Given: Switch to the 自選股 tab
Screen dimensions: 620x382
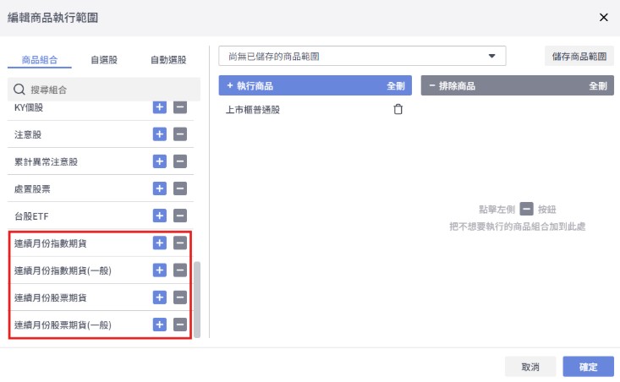Looking at the screenshot, I should pos(104,60).
